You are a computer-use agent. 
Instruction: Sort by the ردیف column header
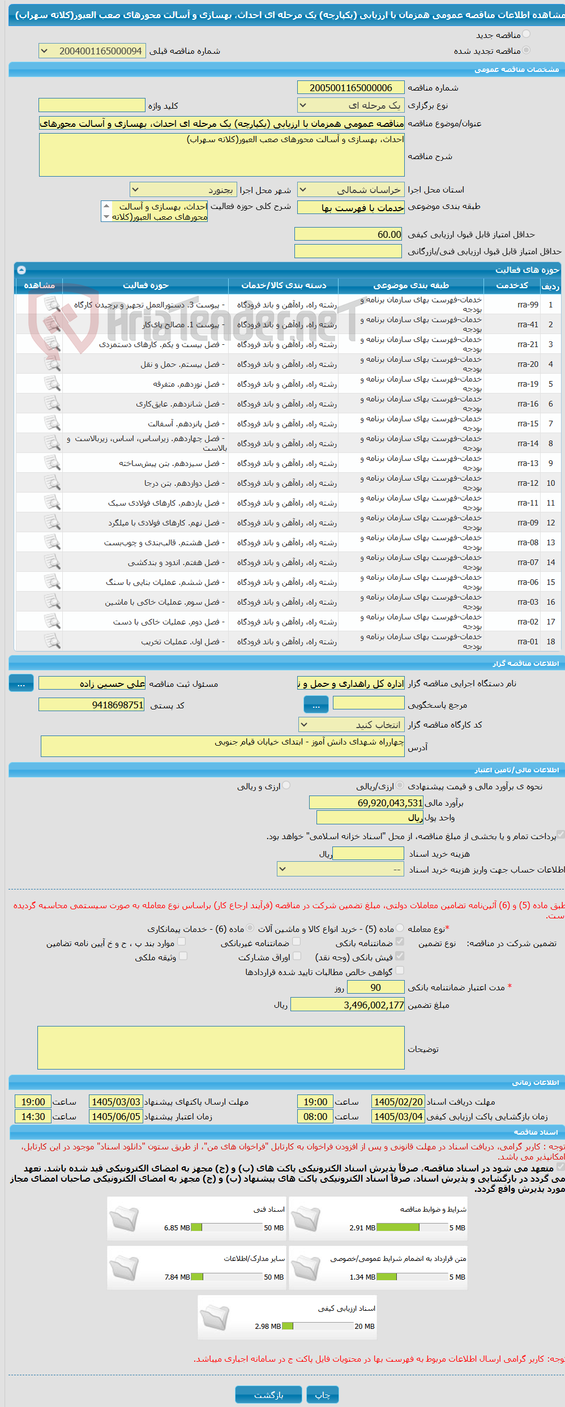tap(550, 285)
